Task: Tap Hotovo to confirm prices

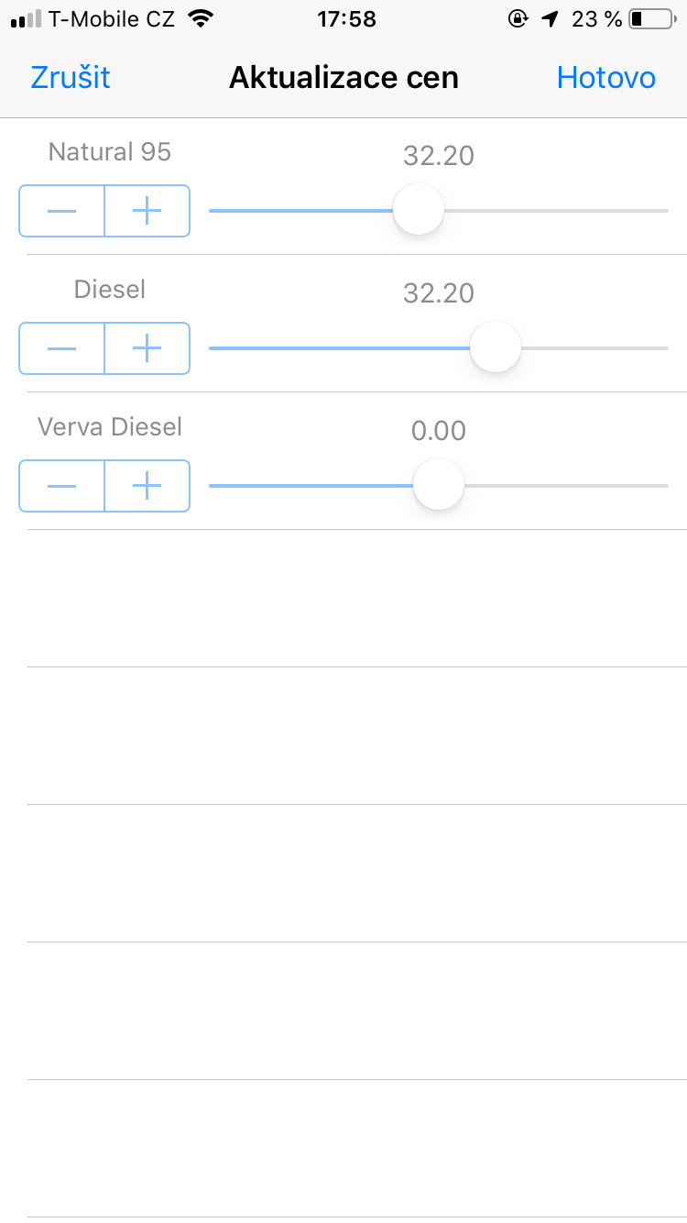Action: (x=605, y=78)
